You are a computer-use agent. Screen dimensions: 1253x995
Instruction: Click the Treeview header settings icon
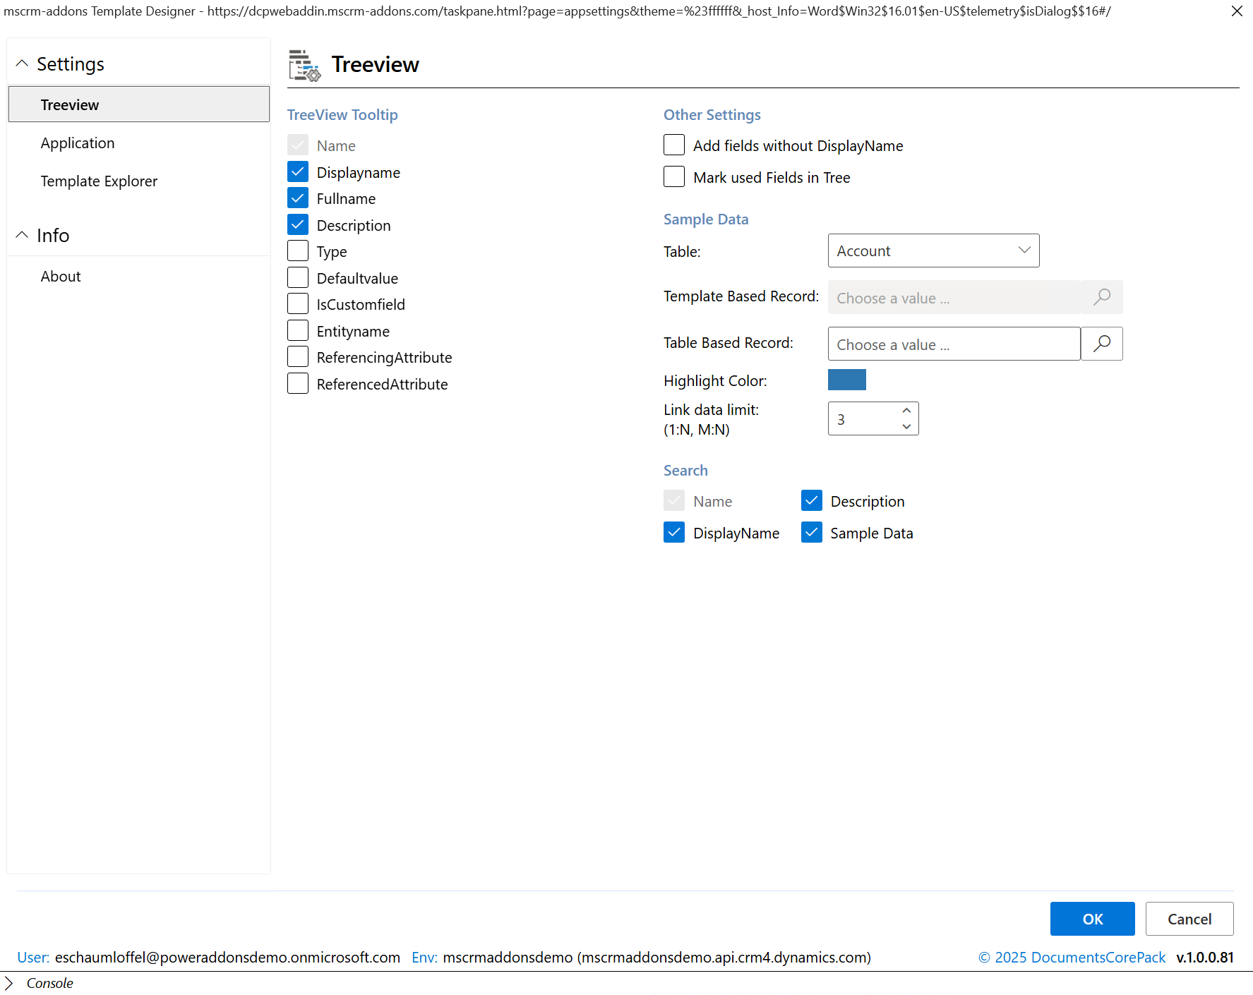tap(304, 65)
